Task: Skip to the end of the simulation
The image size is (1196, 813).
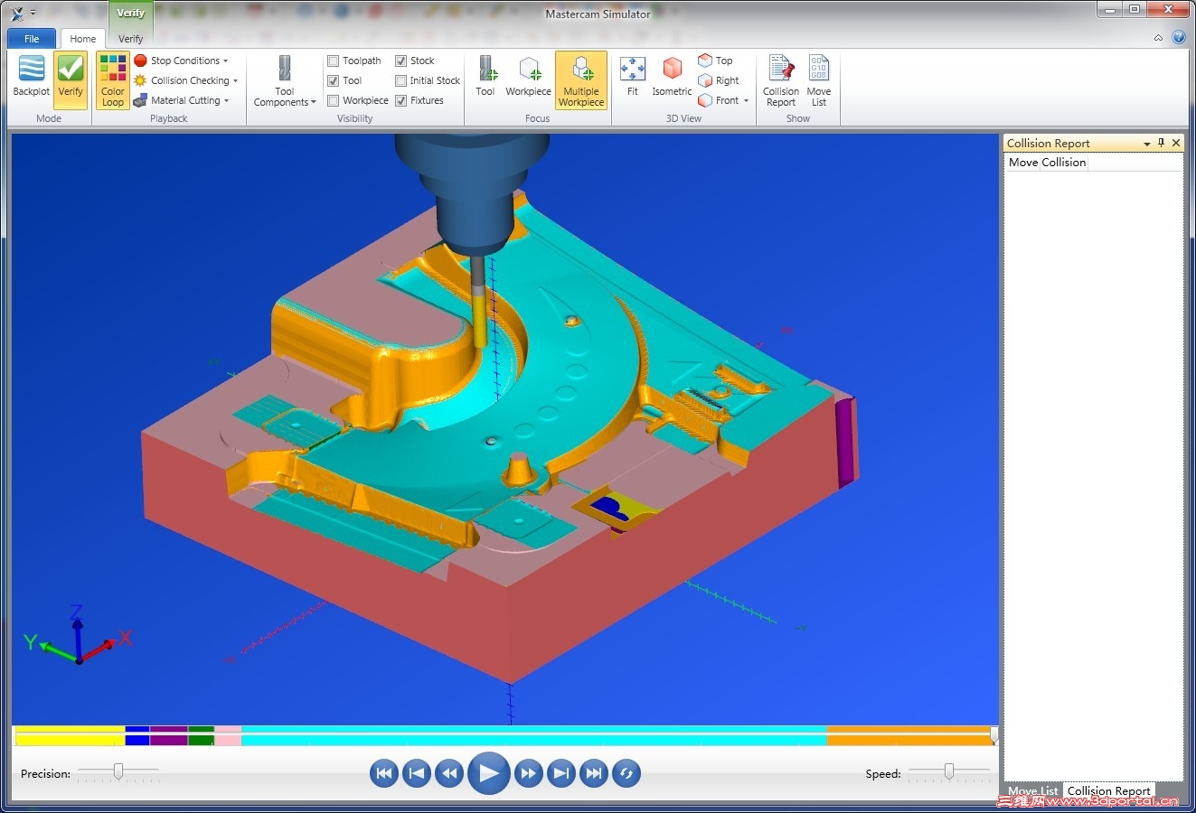Action: coord(594,773)
